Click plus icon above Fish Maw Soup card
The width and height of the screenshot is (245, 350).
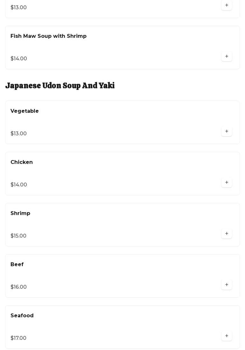point(227,5)
